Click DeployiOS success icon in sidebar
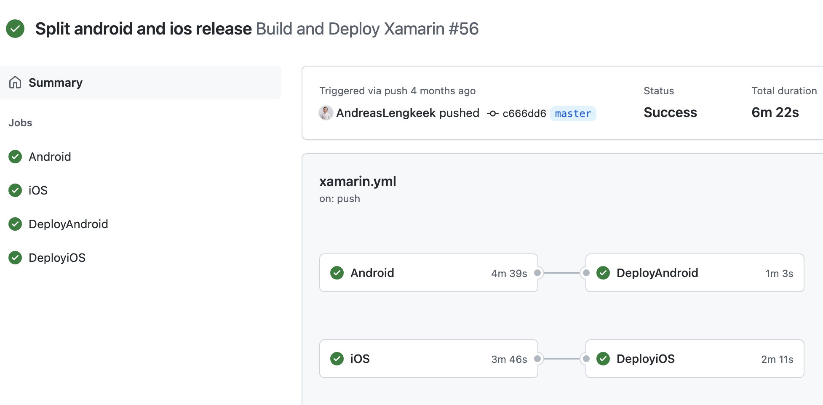 [15, 258]
